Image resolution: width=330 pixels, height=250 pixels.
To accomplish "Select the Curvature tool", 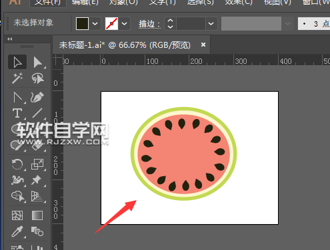I will (x=37, y=97).
